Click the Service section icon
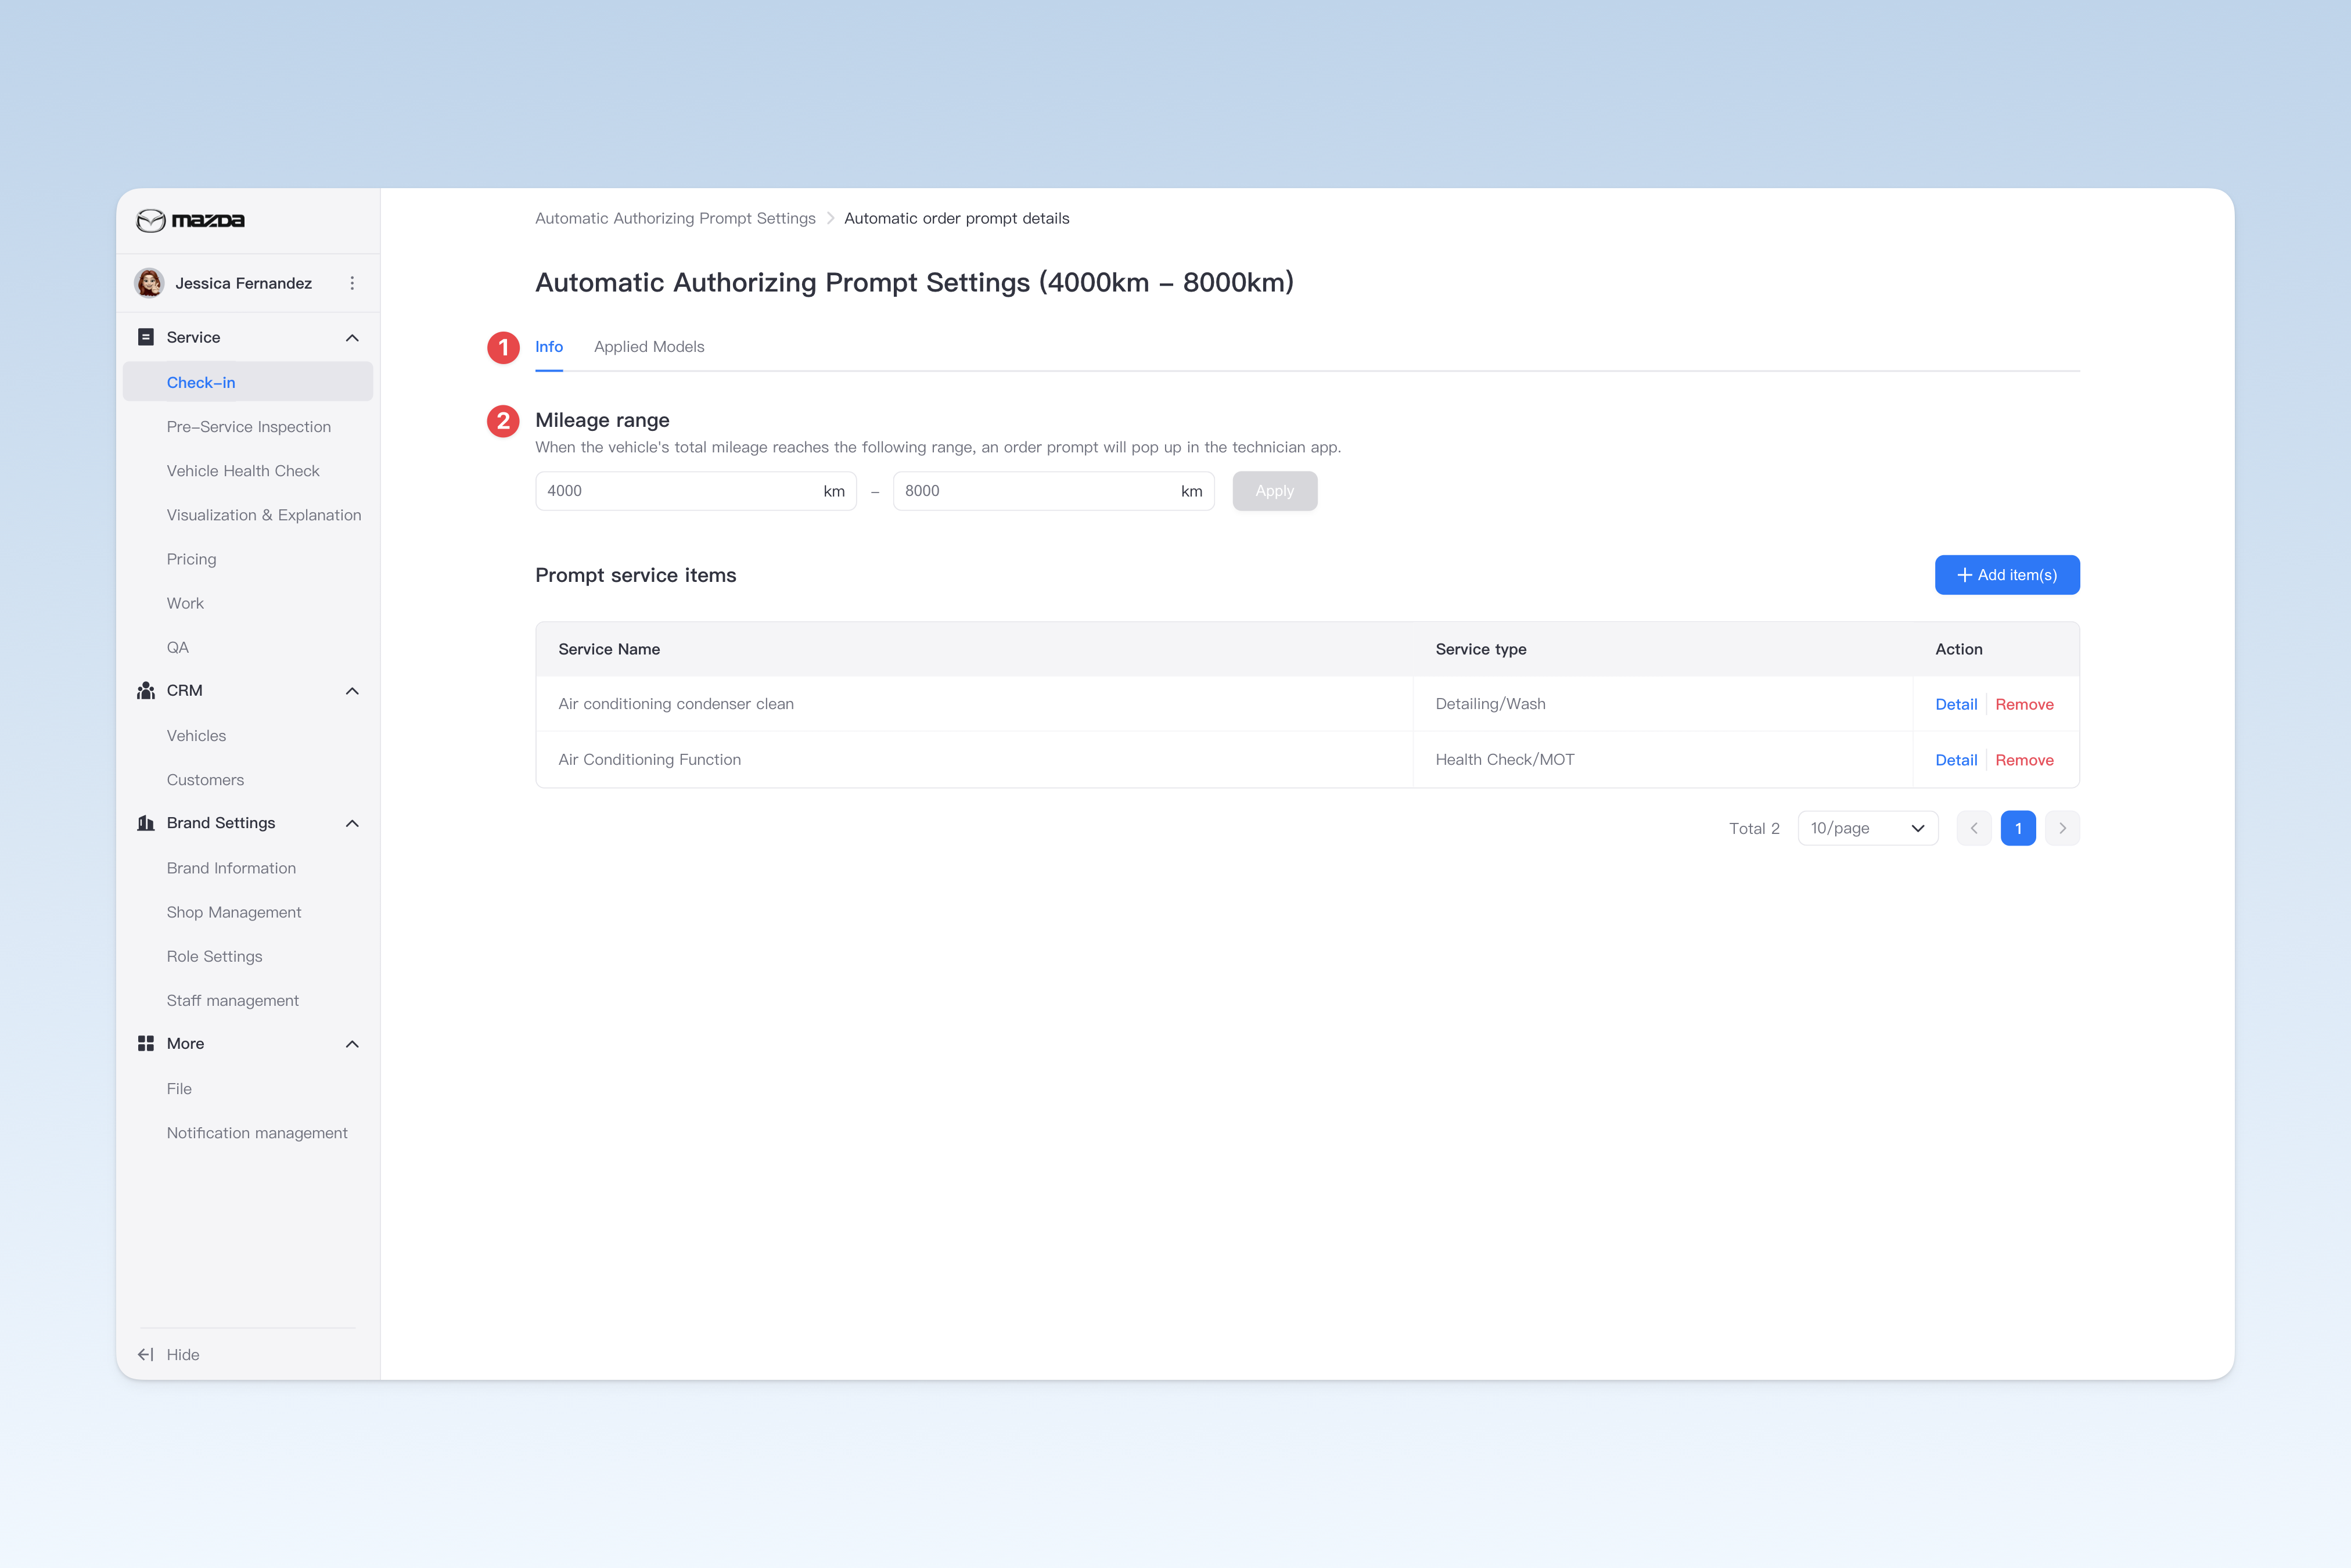 (x=146, y=337)
